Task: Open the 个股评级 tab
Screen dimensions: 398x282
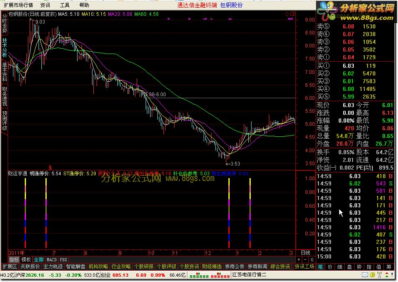Action: (166, 267)
